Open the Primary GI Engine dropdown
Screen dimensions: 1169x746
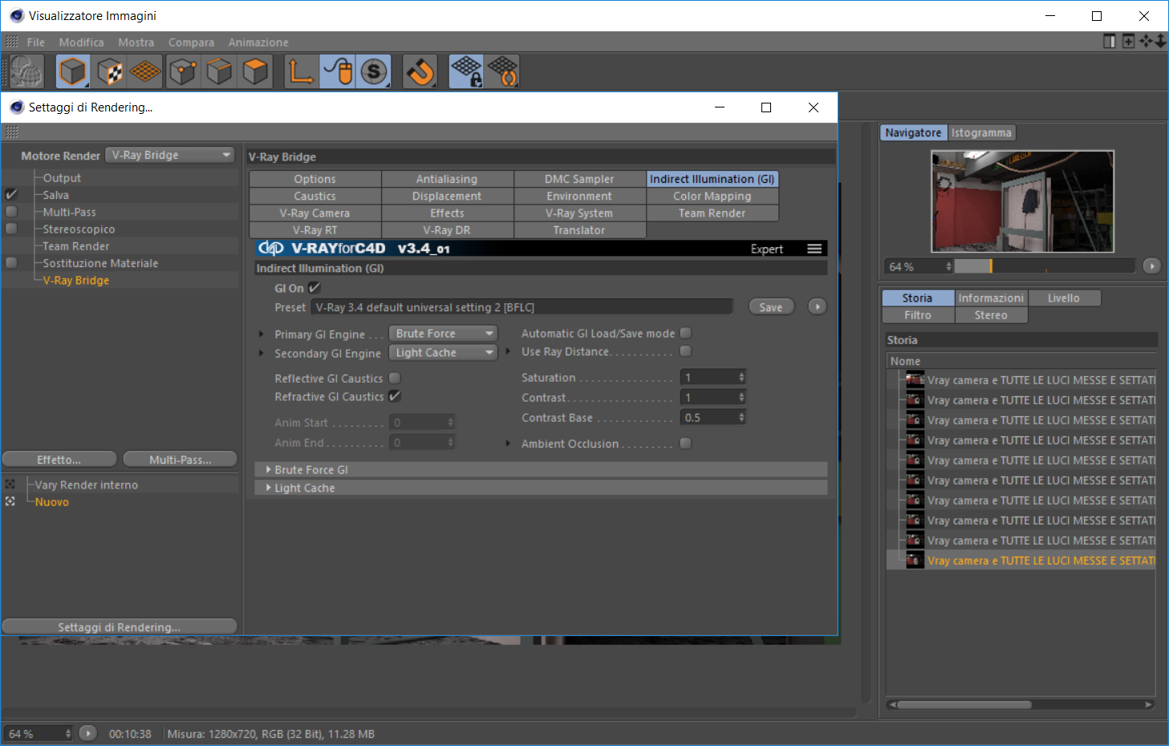(443, 334)
